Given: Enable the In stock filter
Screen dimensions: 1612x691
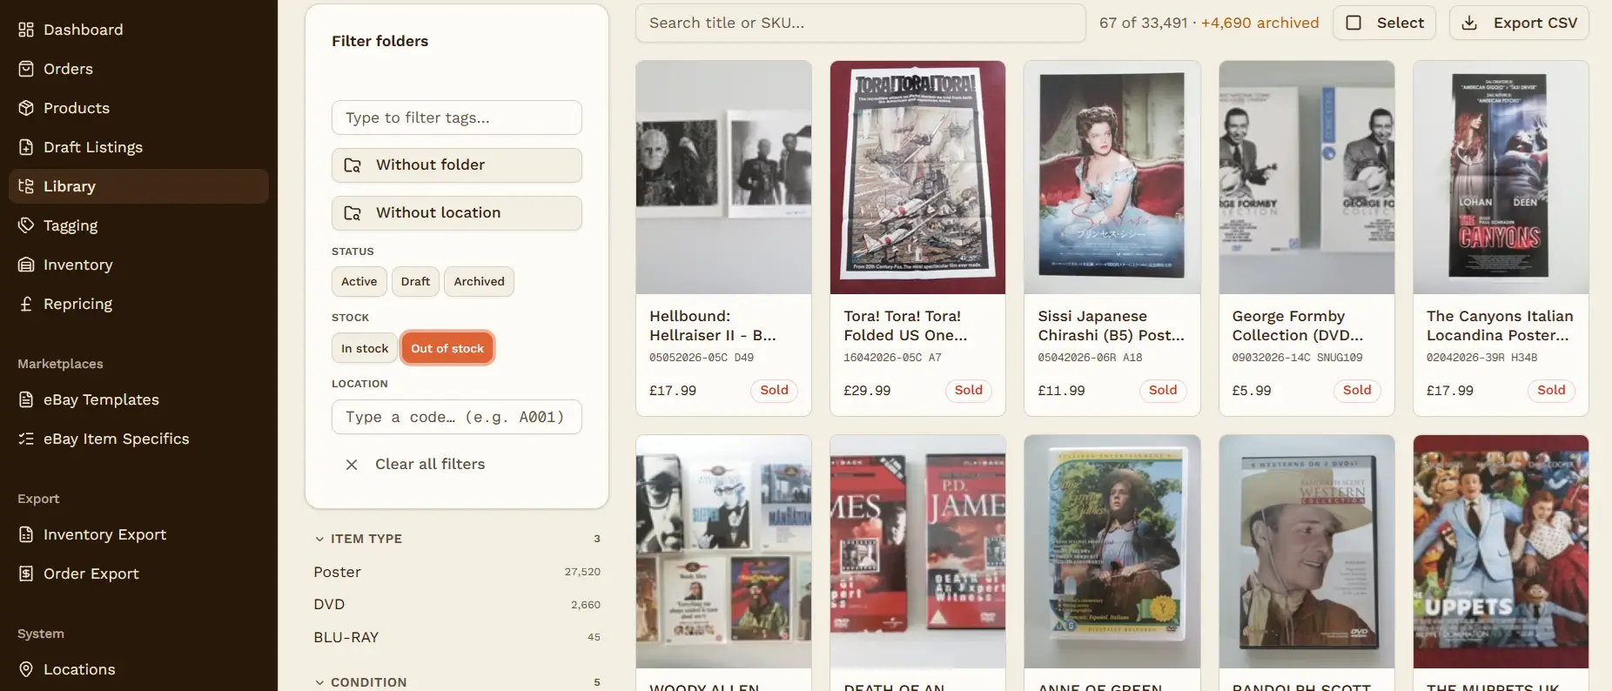Looking at the screenshot, I should pos(365,348).
